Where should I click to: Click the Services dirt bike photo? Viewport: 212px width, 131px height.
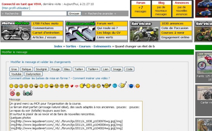[145, 34]
